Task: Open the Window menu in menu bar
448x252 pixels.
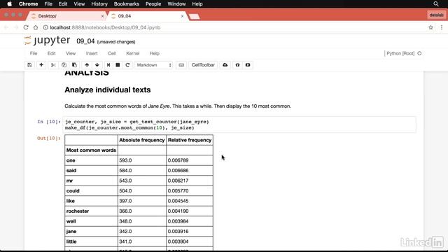Action: pos(176,4)
